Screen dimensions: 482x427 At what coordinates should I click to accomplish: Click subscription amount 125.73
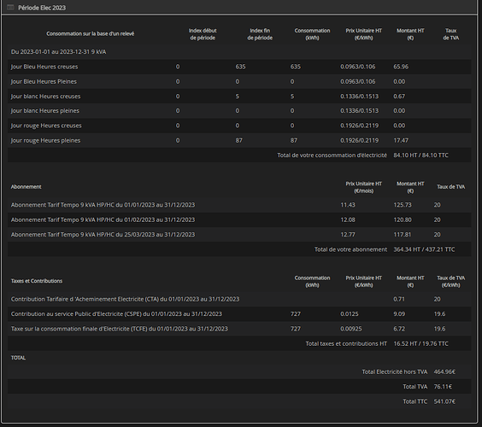[x=403, y=205]
